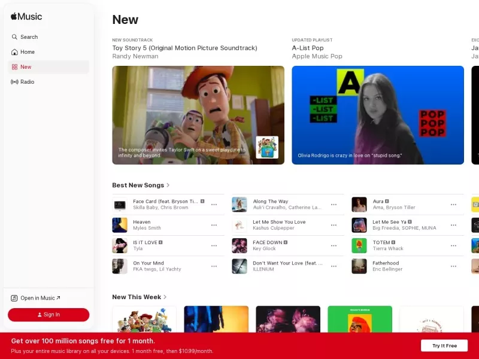This screenshot has width=479, height=359.
Task: Click FACE DOWN album artwork
Action: click(x=239, y=245)
